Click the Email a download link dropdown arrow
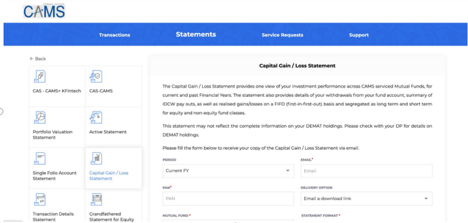This screenshot has height=223, width=468. [426, 199]
